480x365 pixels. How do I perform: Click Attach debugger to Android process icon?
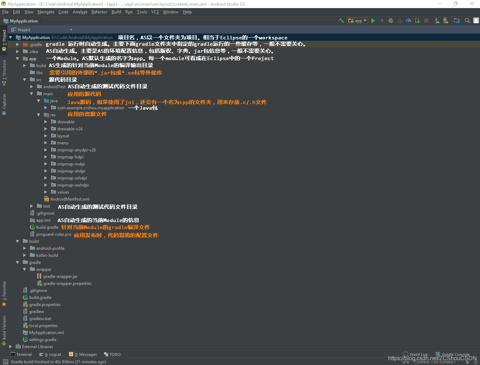pos(417,21)
